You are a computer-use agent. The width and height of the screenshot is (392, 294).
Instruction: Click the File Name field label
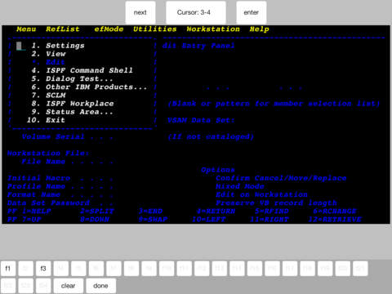click(43, 162)
